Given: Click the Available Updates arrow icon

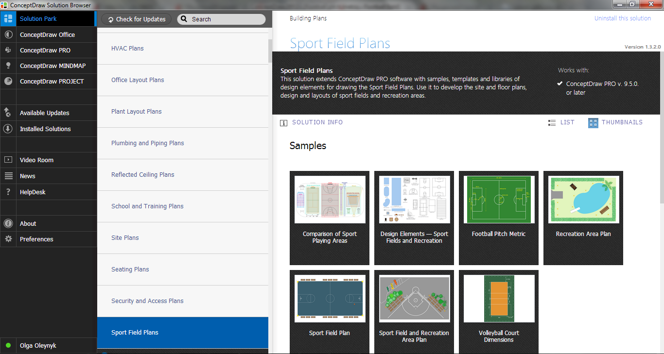Looking at the screenshot, I should point(8,113).
